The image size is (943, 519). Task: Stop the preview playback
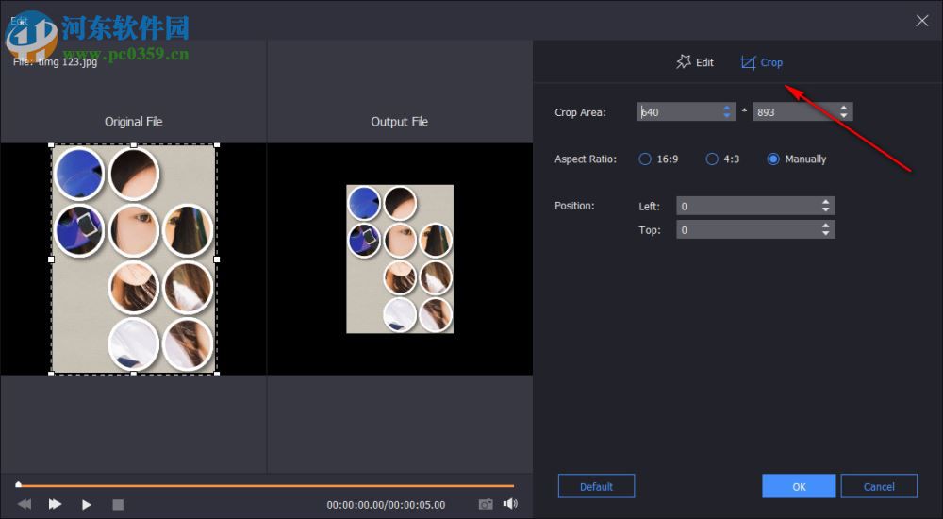pos(118,505)
